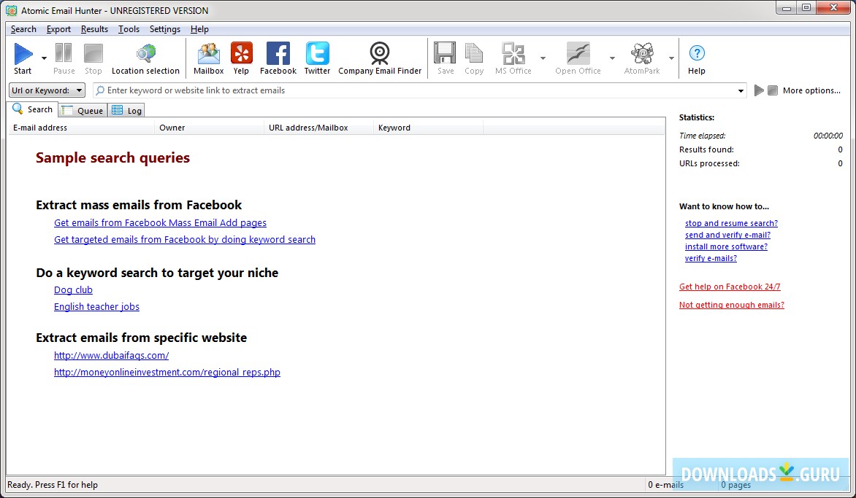Click Get help on Facebook 24/7 link
The width and height of the screenshot is (856, 498).
pos(730,287)
